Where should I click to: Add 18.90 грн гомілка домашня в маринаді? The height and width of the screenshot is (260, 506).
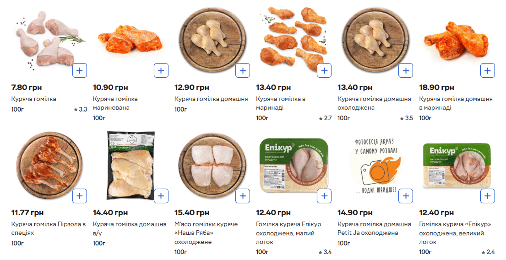[x=488, y=70]
